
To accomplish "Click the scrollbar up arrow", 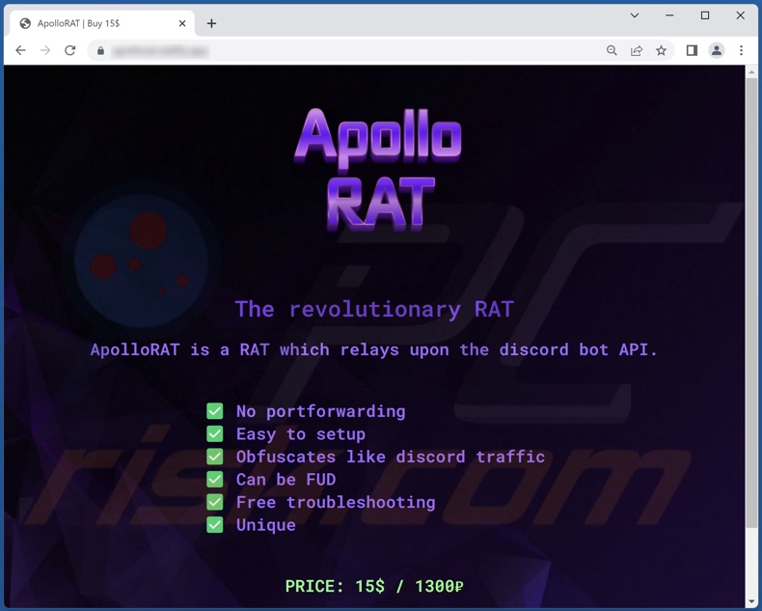I will point(751,72).
